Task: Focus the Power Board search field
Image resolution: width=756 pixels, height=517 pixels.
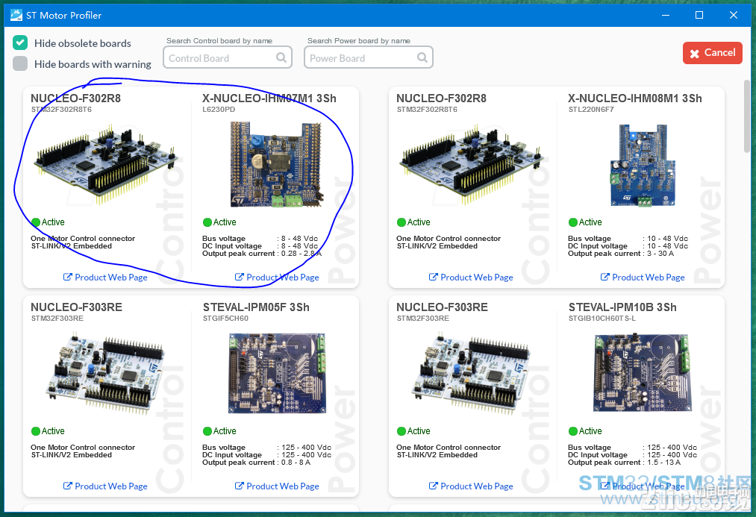Action: 369,57
